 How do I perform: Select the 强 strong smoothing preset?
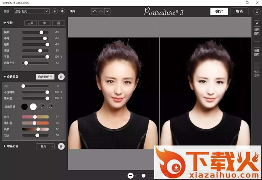[x=59, y=23]
